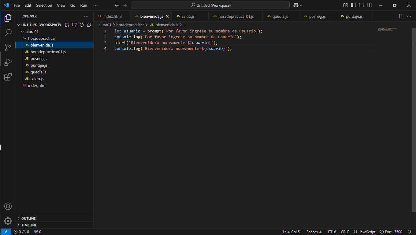Click the Untitled (Workspace) command search box
This screenshot has width=416, height=235.
tap(210, 5)
